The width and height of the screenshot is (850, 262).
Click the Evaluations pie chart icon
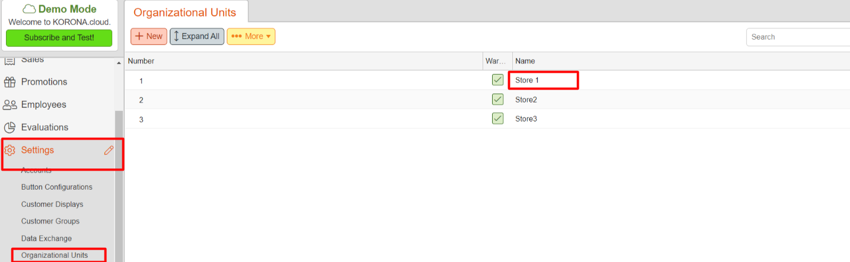(9, 127)
